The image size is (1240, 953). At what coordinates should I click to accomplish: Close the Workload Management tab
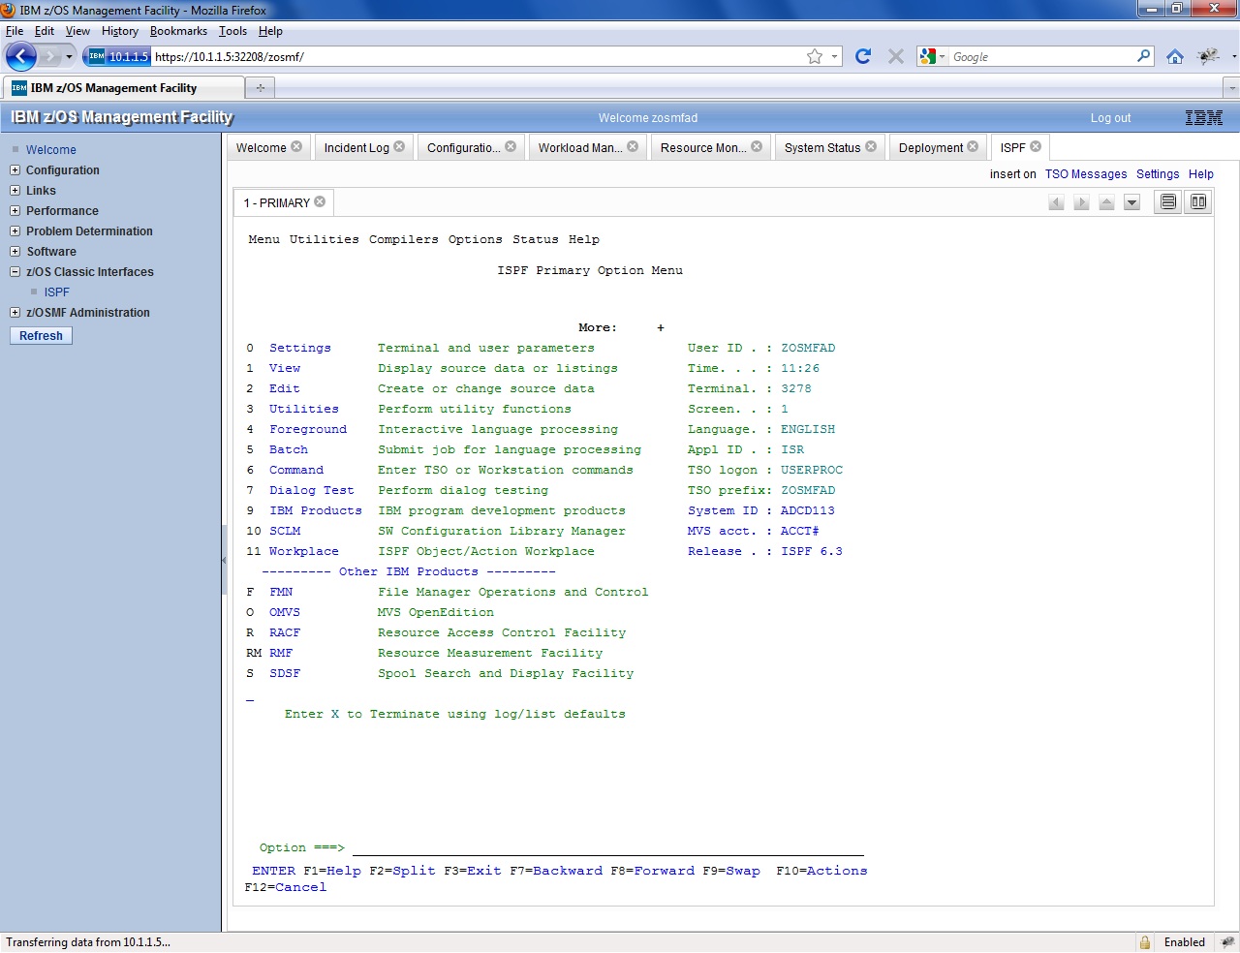(x=633, y=146)
